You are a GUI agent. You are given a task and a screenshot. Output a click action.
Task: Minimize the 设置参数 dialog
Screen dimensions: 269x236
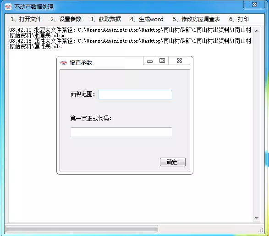(149, 60)
